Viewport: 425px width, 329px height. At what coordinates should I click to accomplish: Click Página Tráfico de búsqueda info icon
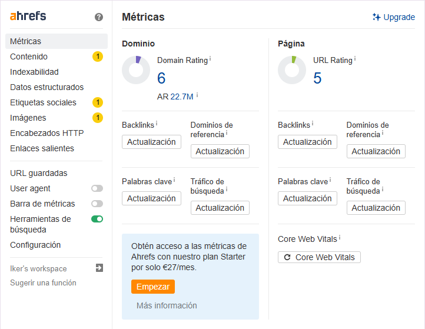383,189
